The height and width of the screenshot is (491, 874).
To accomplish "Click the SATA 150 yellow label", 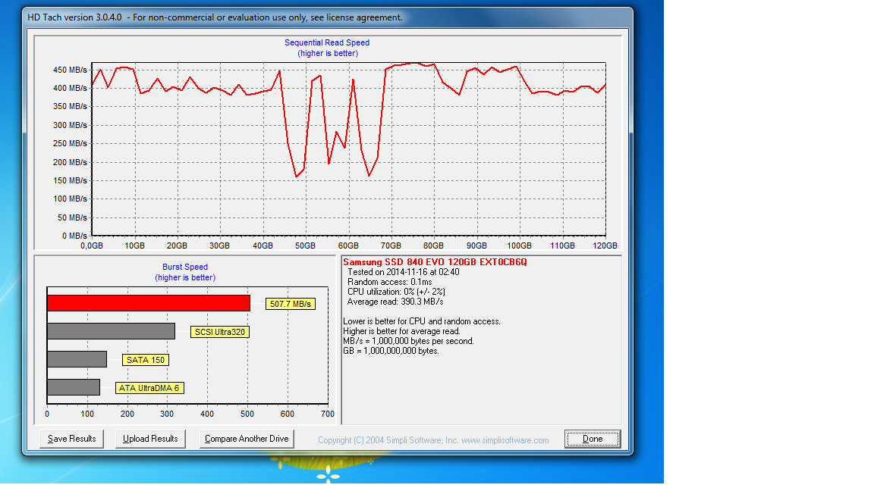I will (x=146, y=360).
